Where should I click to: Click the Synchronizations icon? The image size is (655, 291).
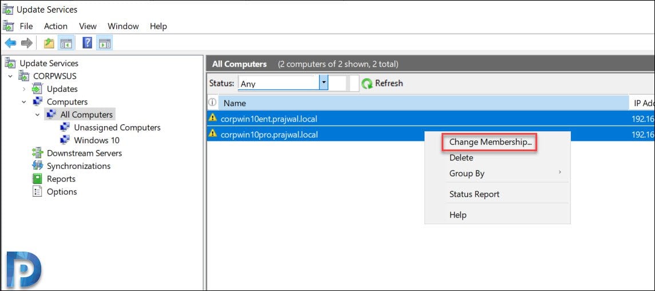pos(38,166)
